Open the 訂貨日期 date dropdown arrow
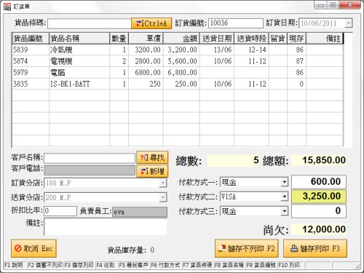 [349, 23]
